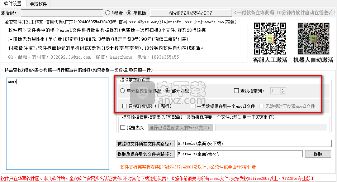Click the 激活码 input field

(x=62, y=13)
